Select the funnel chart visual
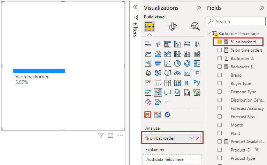The image size is (267, 165). coord(158,63)
